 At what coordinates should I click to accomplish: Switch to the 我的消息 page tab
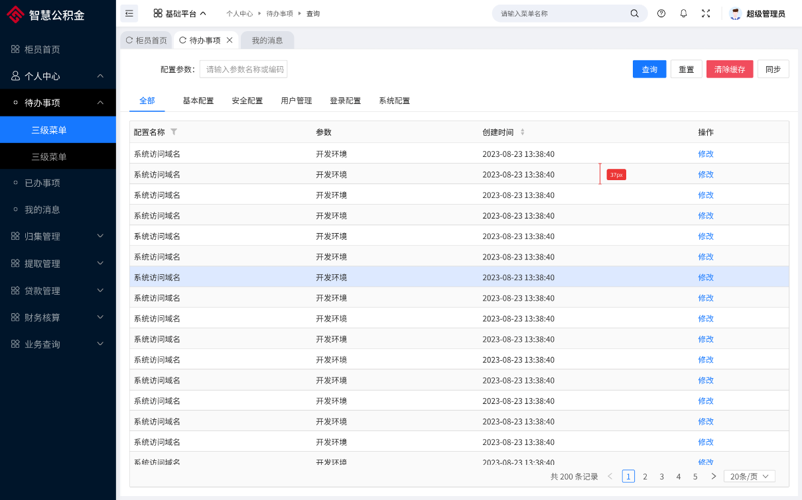[x=267, y=40]
